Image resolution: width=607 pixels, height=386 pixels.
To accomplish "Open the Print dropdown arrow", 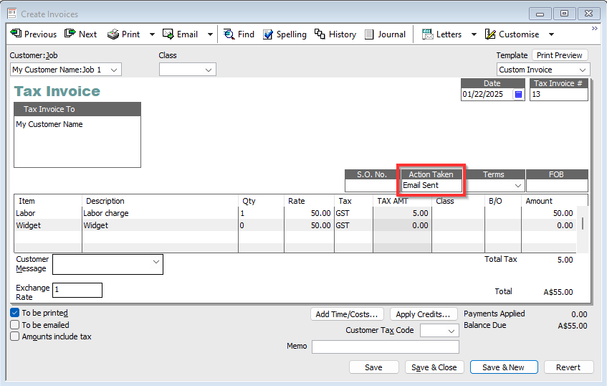I will pos(152,34).
